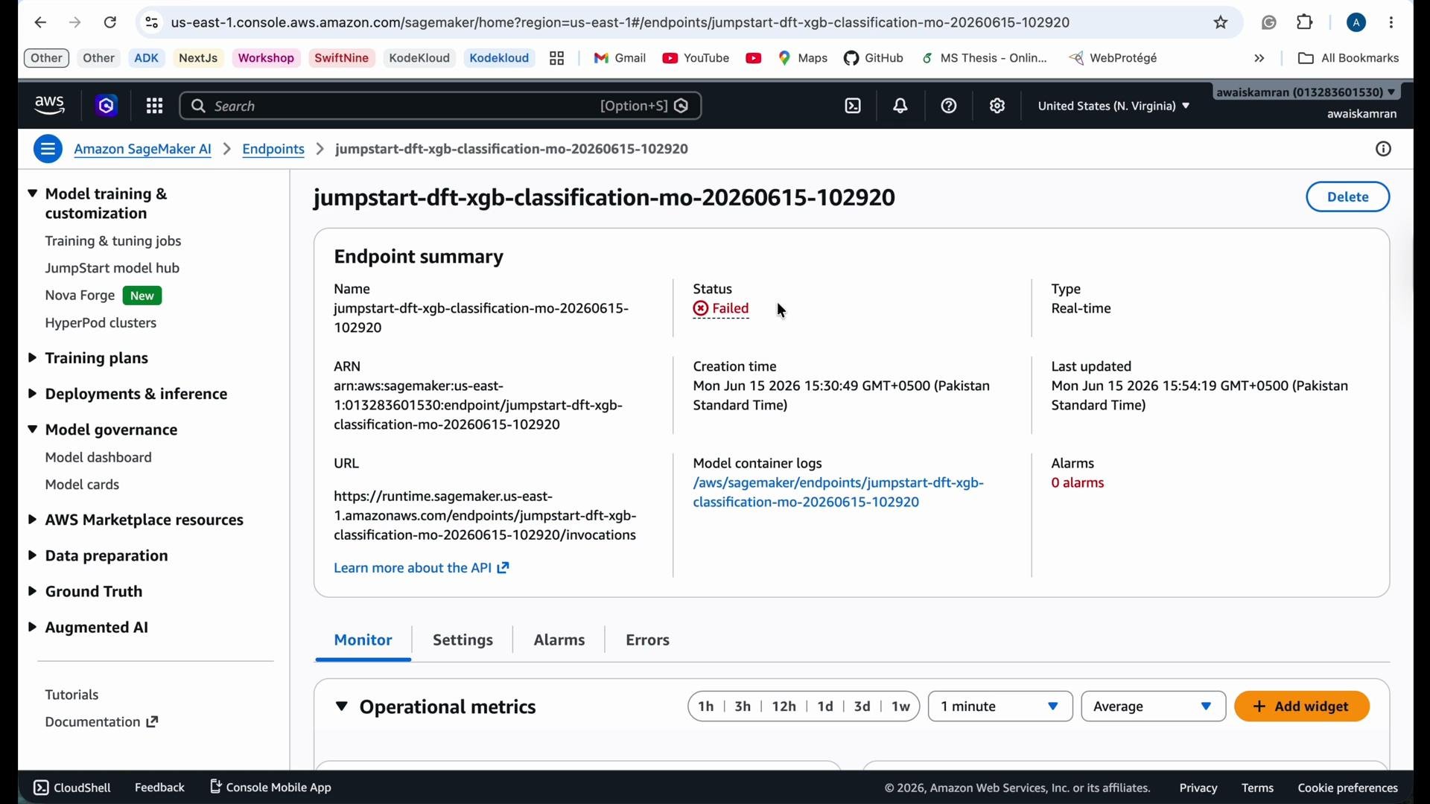Open Chrome profile avatar

click(1356, 22)
